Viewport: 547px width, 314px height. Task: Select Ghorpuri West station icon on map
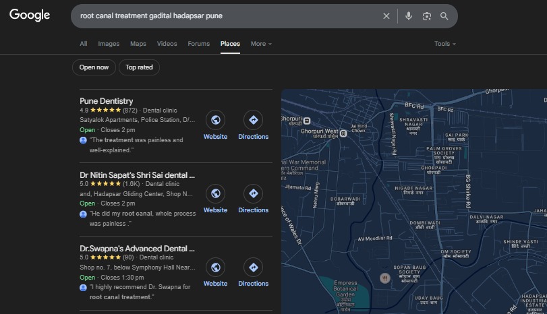point(343,133)
